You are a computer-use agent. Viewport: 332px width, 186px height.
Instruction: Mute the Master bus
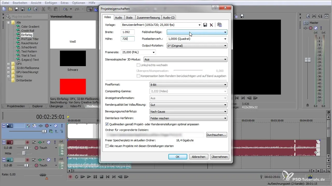point(316,28)
